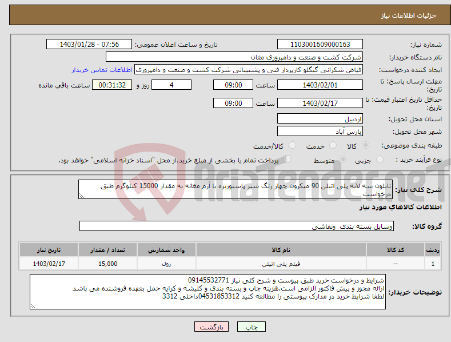Select the خدمت radio button
This screenshot has height=342, width=451.
pos(333,145)
